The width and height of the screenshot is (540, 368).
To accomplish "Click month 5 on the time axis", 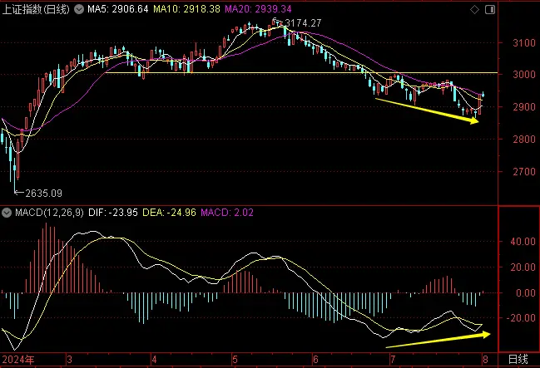I will 233,359.
